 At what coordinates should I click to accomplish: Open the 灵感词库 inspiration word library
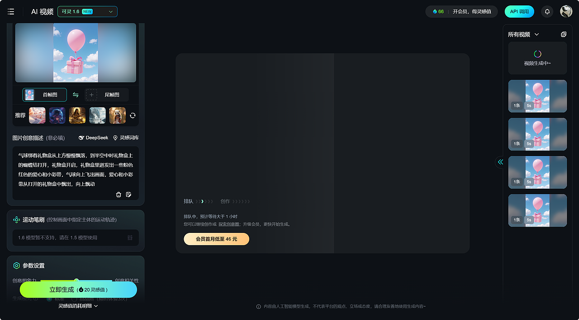pos(126,138)
